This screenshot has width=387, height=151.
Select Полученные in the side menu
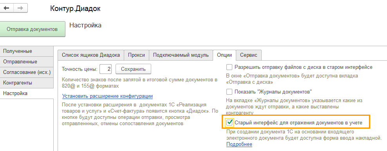(27, 51)
